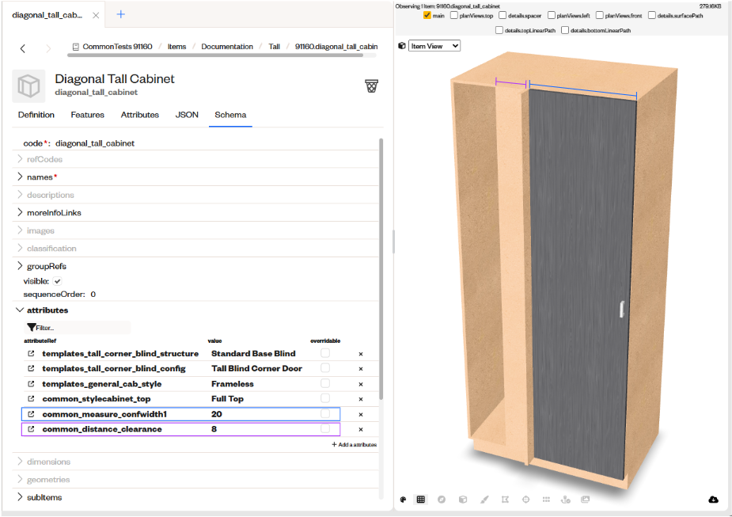This screenshot has width=732, height=517.
Task: Click Add a attributes button
Action: click(x=355, y=445)
